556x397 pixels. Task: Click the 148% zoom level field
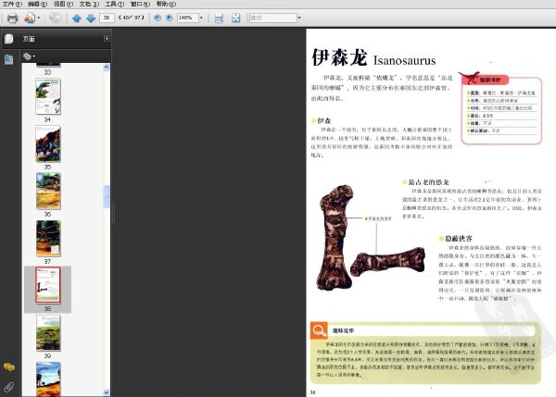pyautogui.click(x=187, y=18)
